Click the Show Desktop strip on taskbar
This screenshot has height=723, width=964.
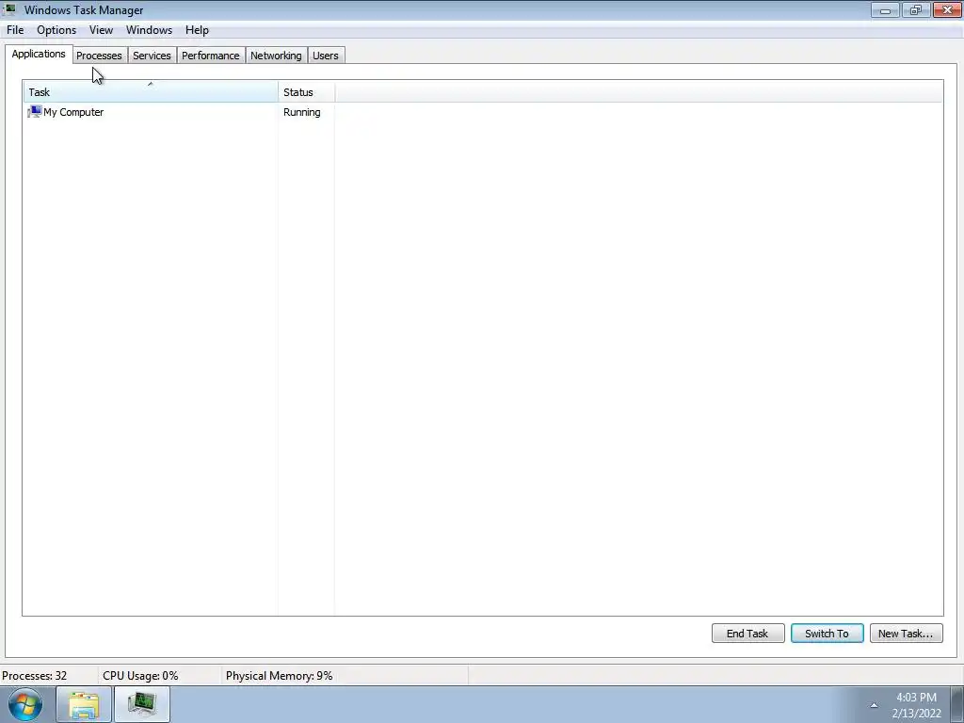tap(957, 704)
